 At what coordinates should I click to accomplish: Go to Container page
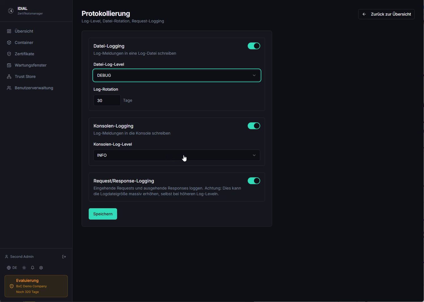(x=36, y=42)
